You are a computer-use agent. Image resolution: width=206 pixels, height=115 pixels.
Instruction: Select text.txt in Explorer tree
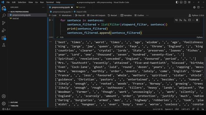[16, 19]
